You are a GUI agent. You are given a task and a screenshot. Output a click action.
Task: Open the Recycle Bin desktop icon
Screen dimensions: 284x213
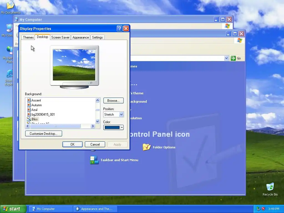(x=270, y=189)
